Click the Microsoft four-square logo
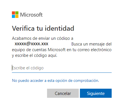Screen dimensions: 123x110 [x=15, y=15]
